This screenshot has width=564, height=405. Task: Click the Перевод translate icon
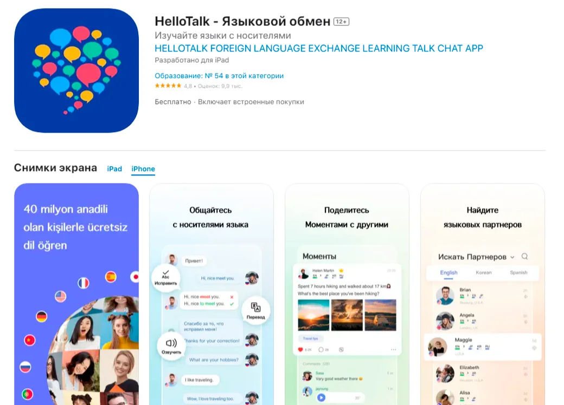[x=256, y=310]
